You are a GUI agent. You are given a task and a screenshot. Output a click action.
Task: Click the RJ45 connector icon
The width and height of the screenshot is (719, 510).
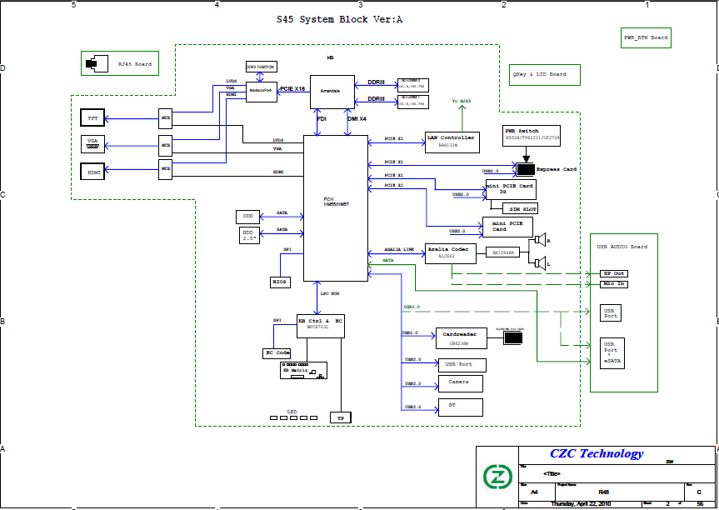[x=97, y=63]
